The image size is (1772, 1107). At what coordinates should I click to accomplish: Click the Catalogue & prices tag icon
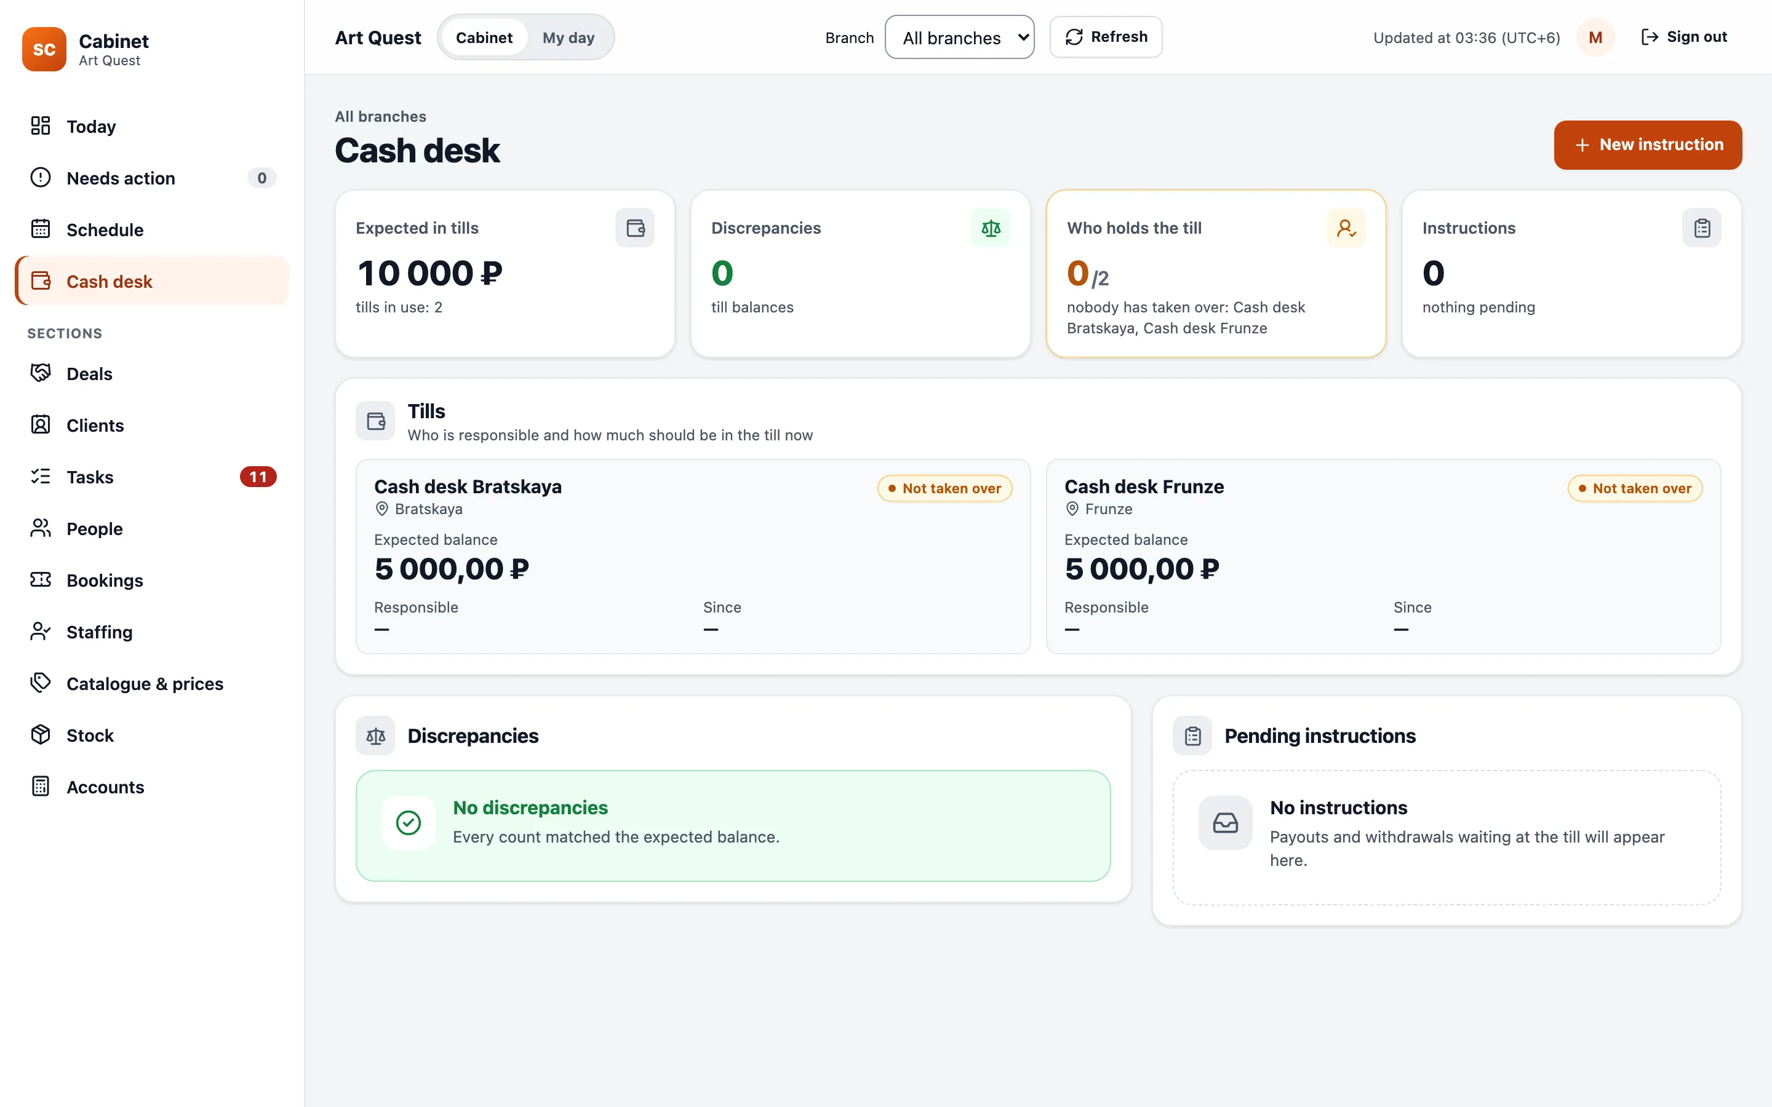pyautogui.click(x=40, y=683)
